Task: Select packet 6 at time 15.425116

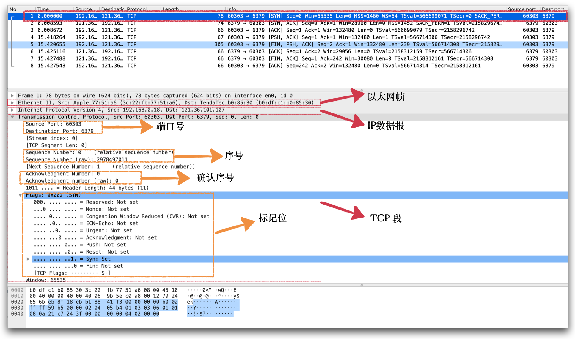Action: tap(288, 52)
